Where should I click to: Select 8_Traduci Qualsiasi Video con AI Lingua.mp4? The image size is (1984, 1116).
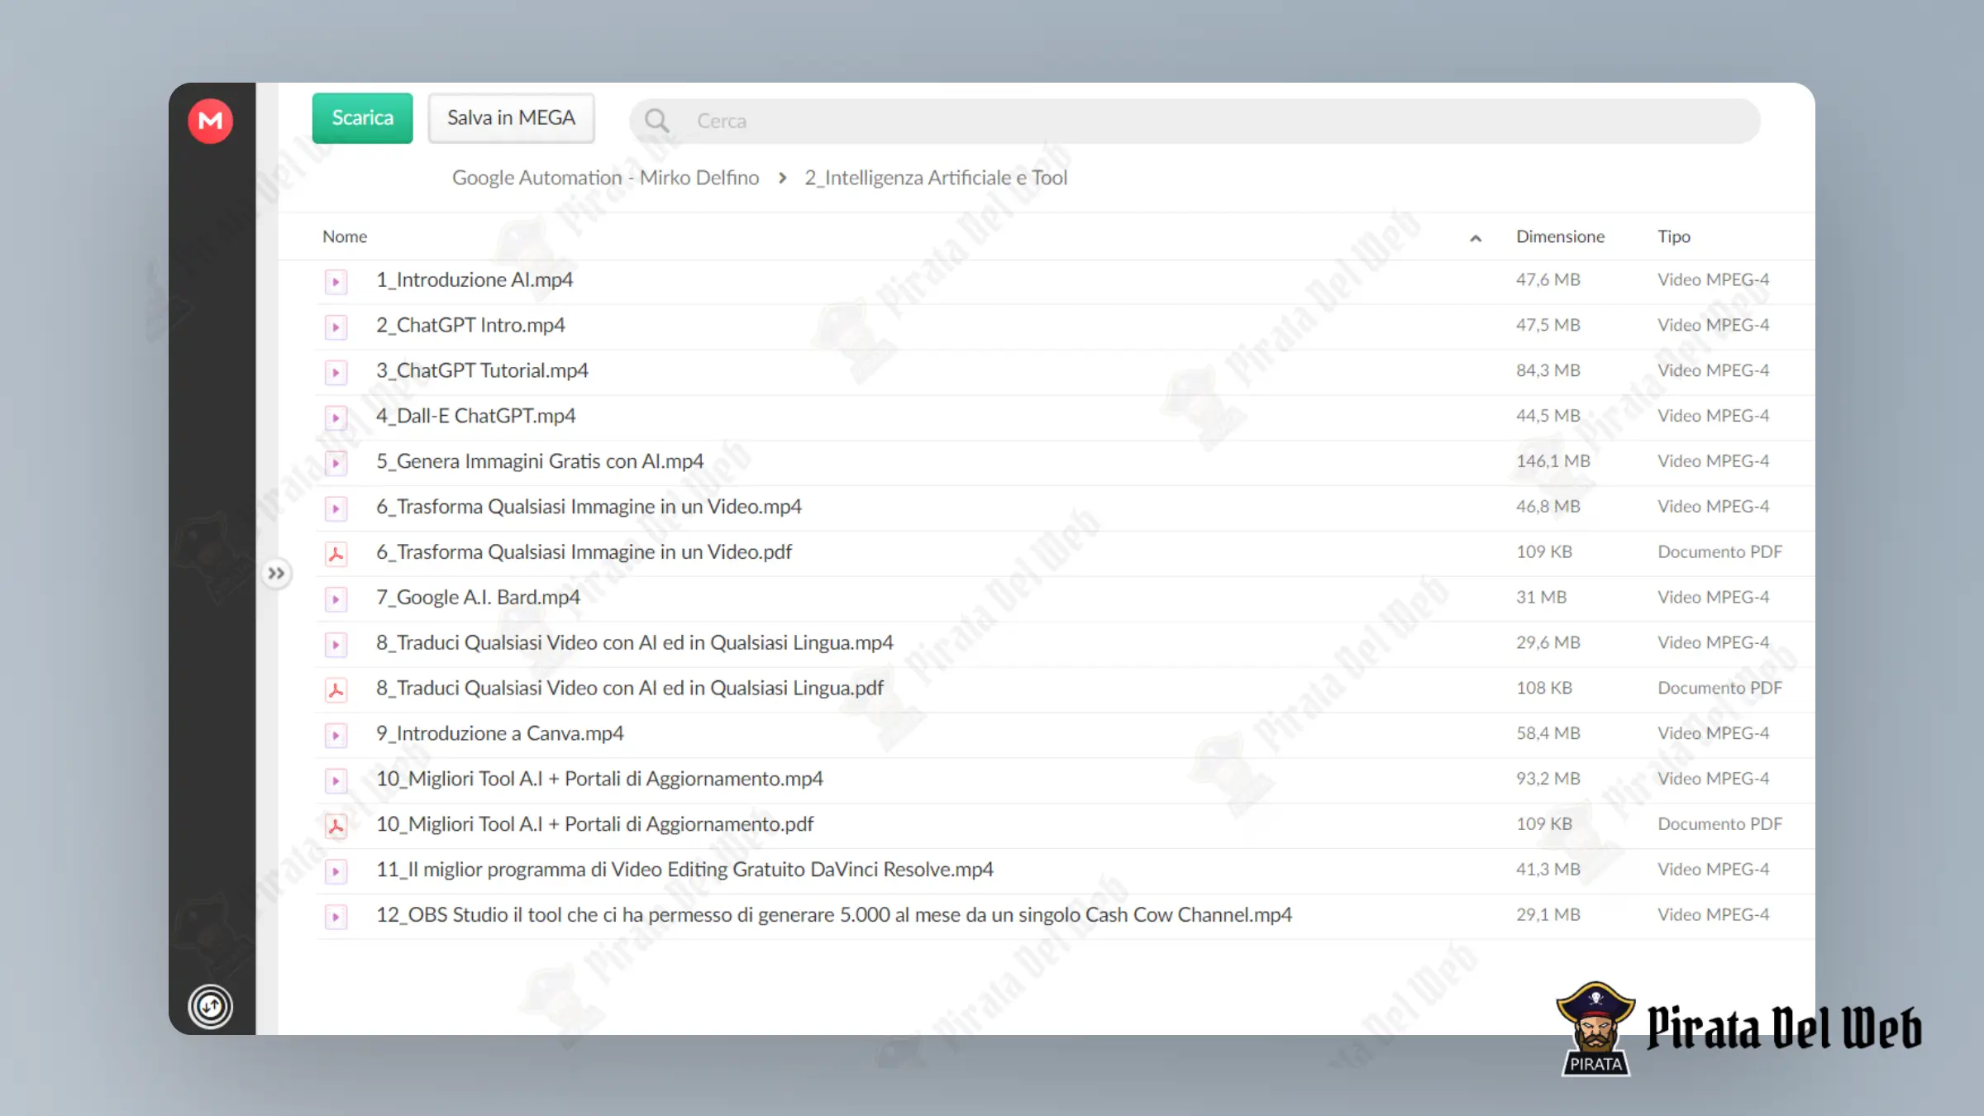pyautogui.click(x=635, y=642)
